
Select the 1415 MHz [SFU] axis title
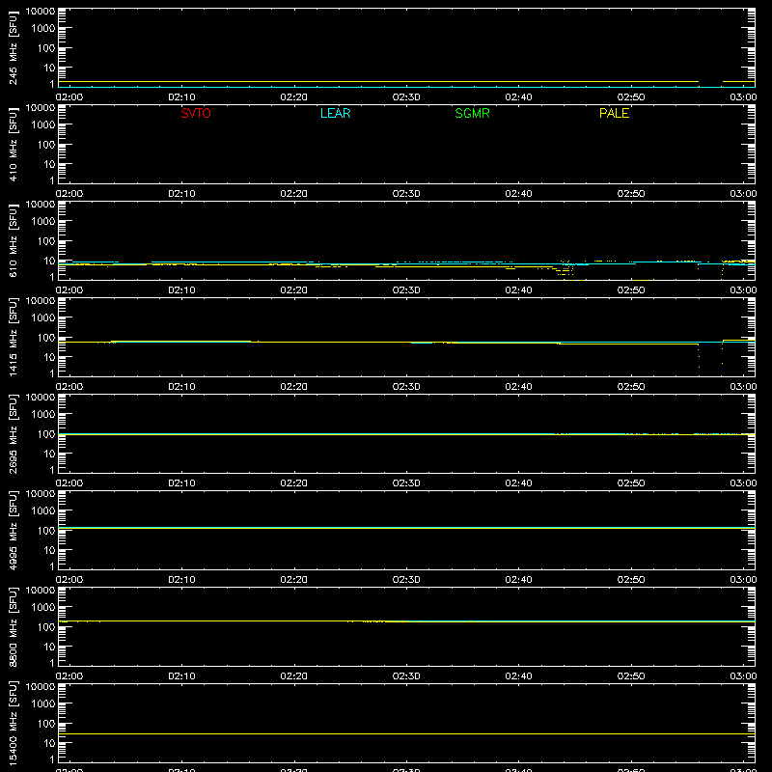(14, 337)
